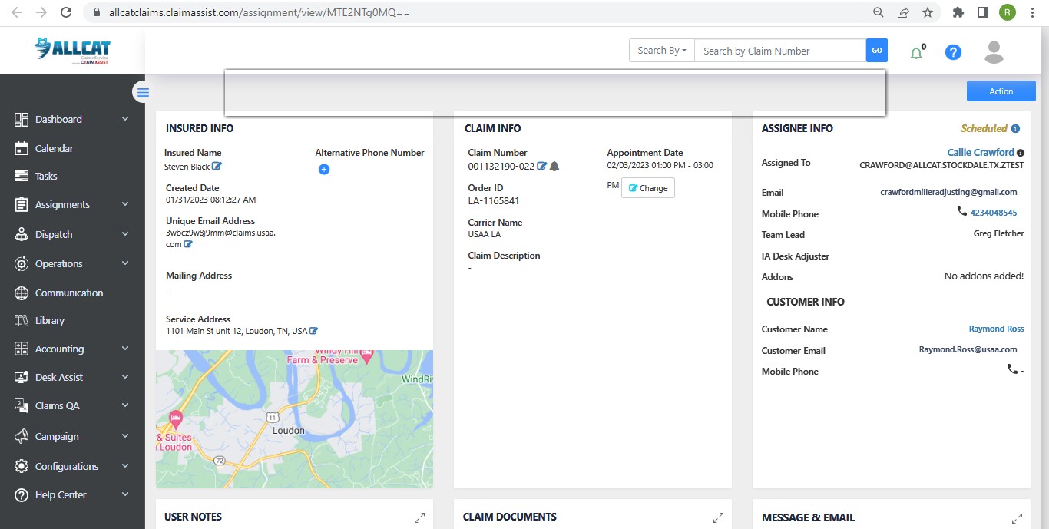The height and width of the screenshot is (529, 1049).
Task: Open the blue help question mark icon
Action: (953, 52)
